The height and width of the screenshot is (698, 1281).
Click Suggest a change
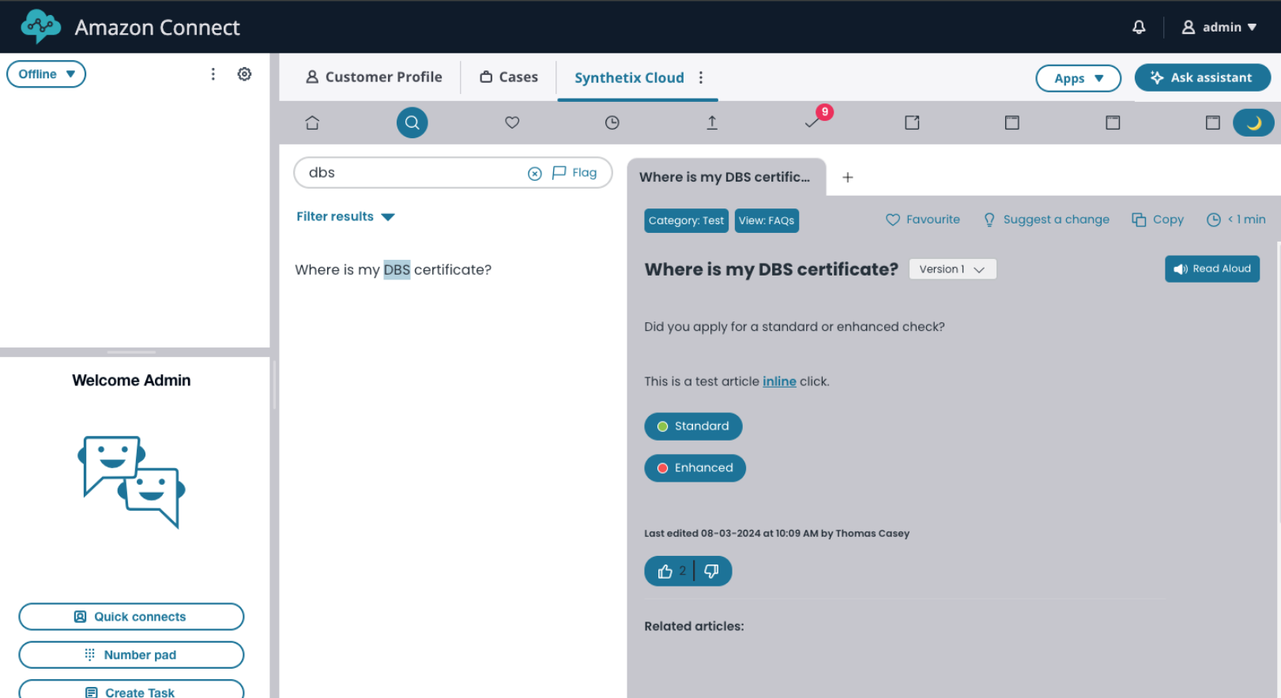(x=1046, y=220)
